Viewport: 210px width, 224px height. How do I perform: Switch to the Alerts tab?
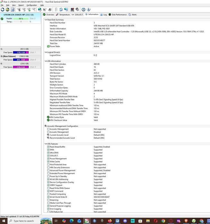pos(132,15)
